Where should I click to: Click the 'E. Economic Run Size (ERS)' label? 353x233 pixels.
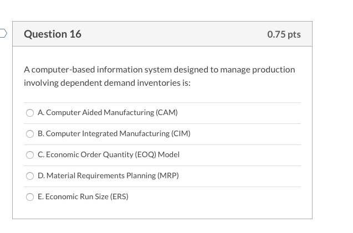tap(83, 197)
